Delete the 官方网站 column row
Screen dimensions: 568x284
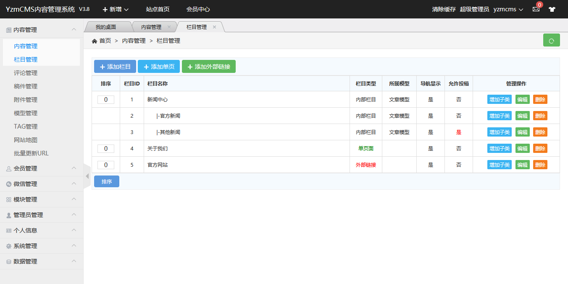coord(540,165)
